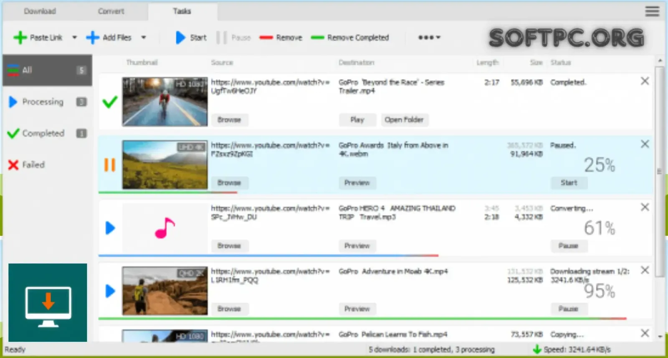668x358 pixels.
Task: Pause the downloading 95% task
Action: coord(569,309)
